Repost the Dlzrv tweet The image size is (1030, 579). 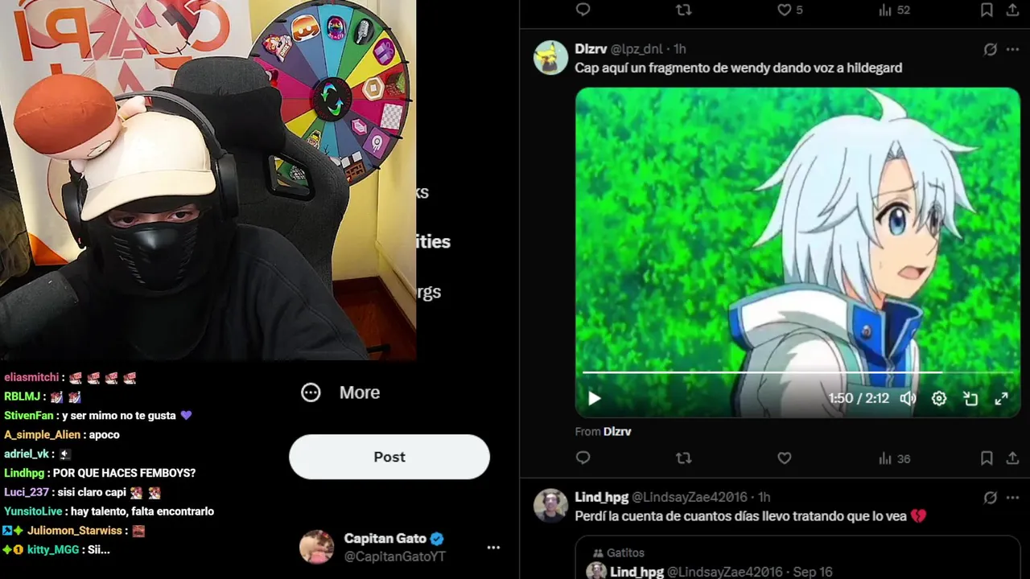pos(683,458)
